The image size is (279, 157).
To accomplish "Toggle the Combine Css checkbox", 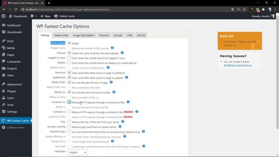I will 69,102.
